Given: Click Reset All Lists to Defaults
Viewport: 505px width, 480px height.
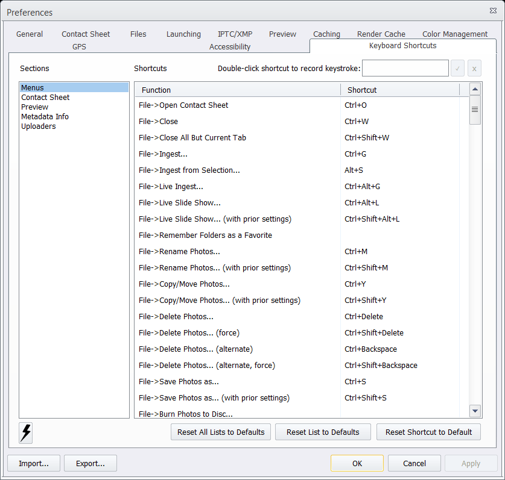Looking at the screenshot, I should coord(221,432).
